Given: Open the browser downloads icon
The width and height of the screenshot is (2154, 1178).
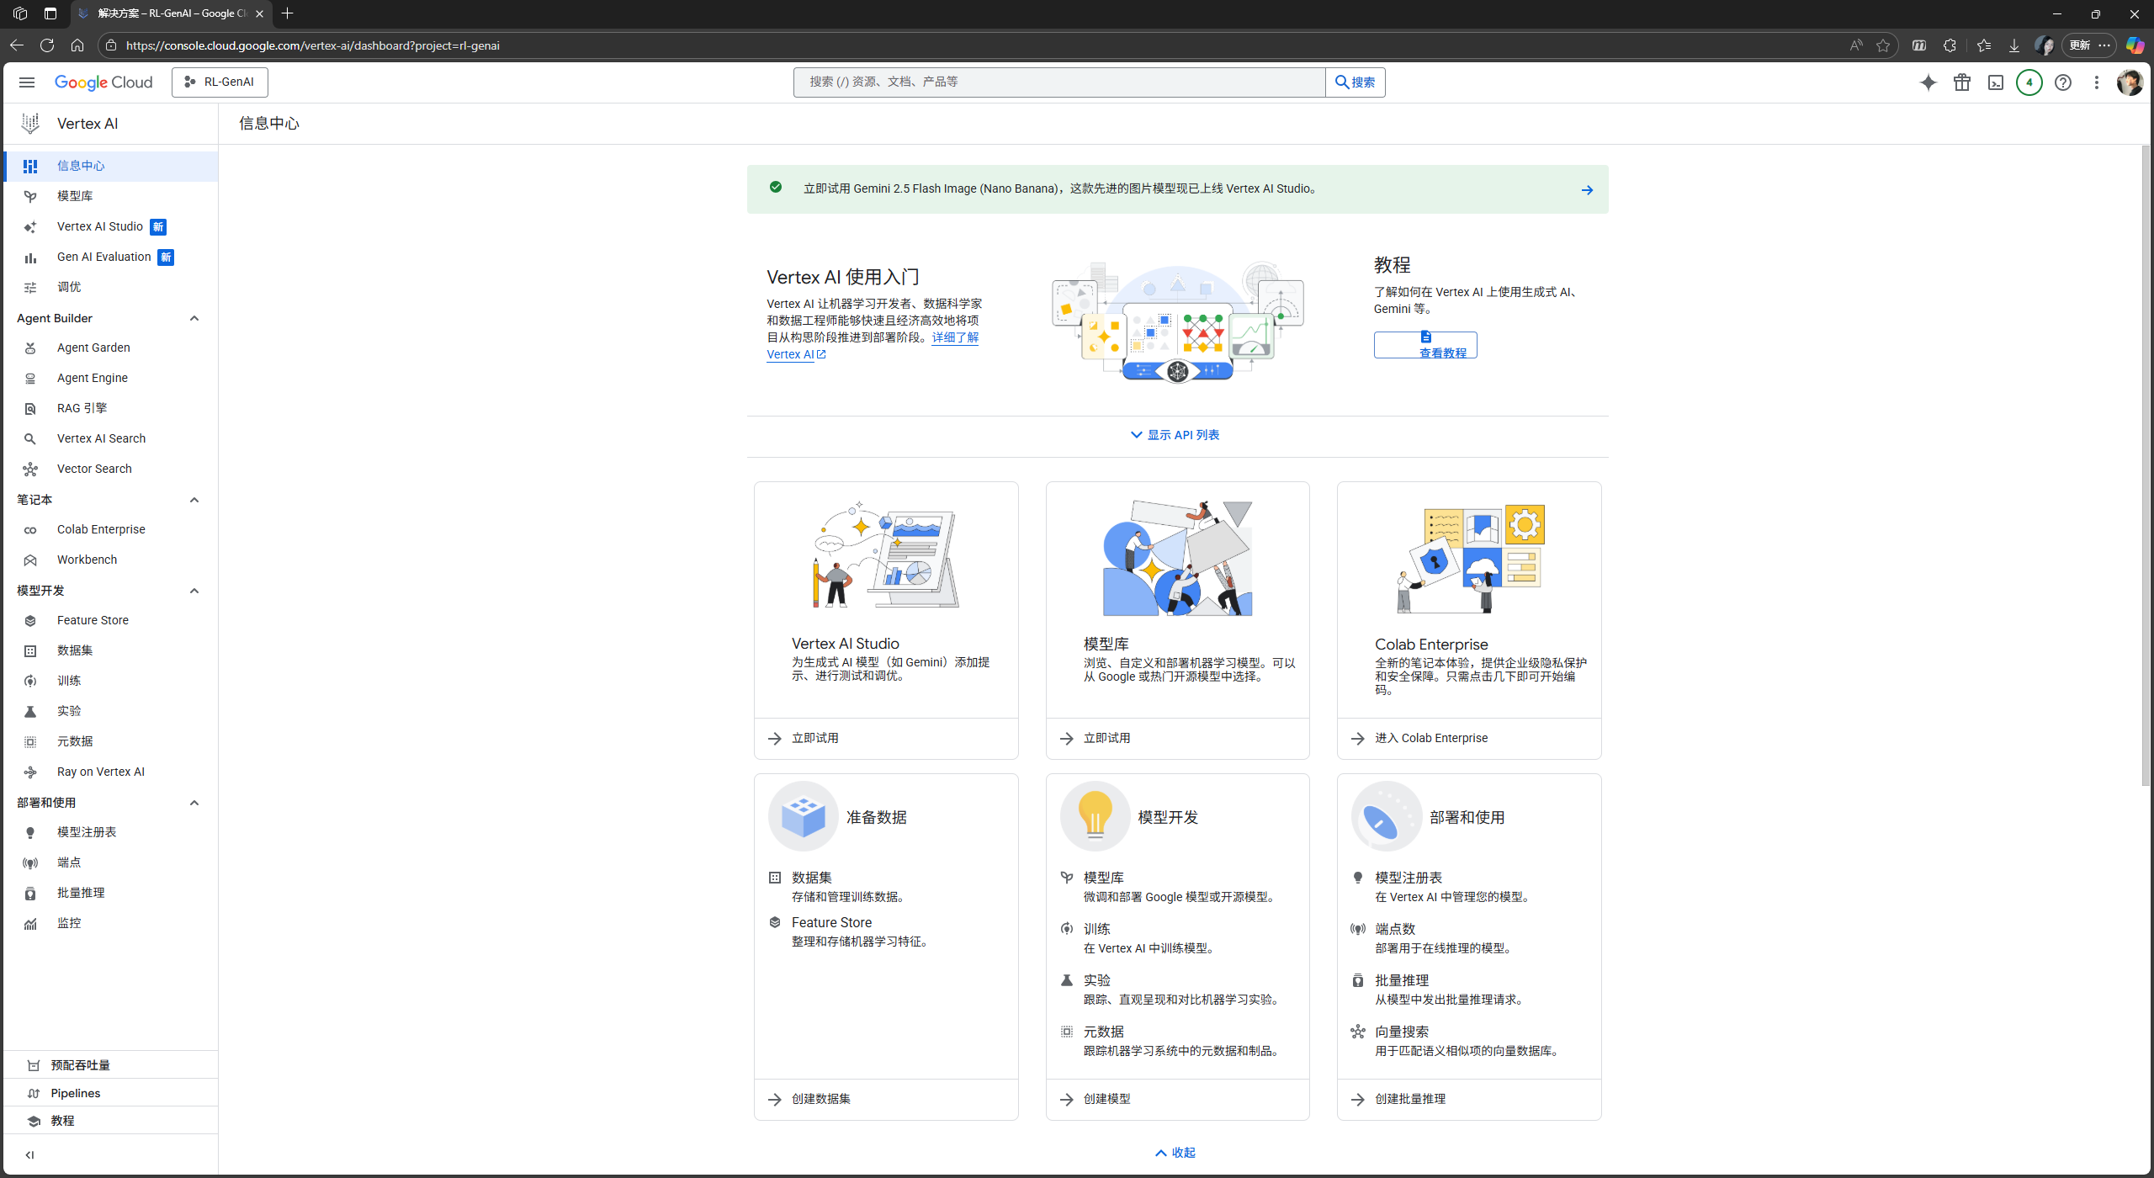Looking at the screenshot, I should tap(2013, 45).
